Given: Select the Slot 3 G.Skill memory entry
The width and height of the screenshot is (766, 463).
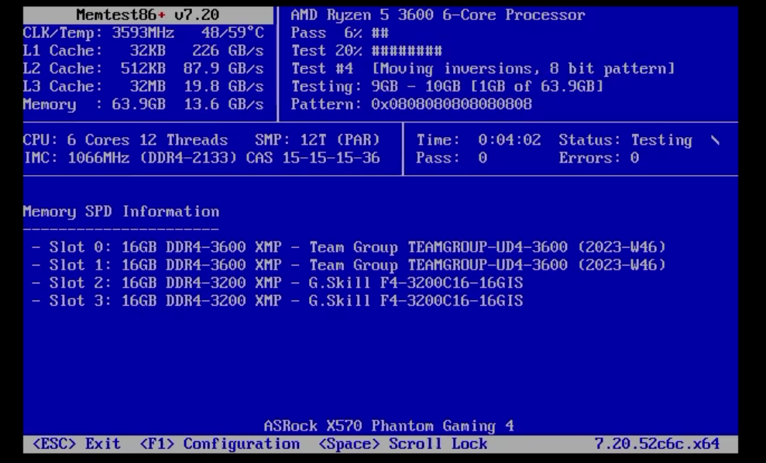Looking at the screenshot, I should [x=278, y=300].
